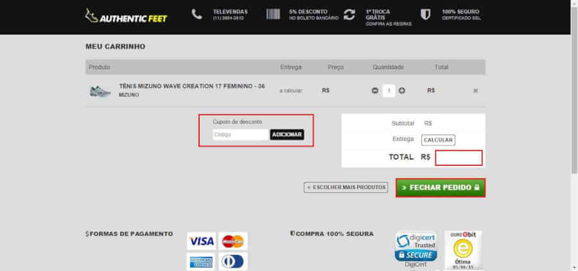Click Escolher Mais Produtos button

(x=346, y=187)
